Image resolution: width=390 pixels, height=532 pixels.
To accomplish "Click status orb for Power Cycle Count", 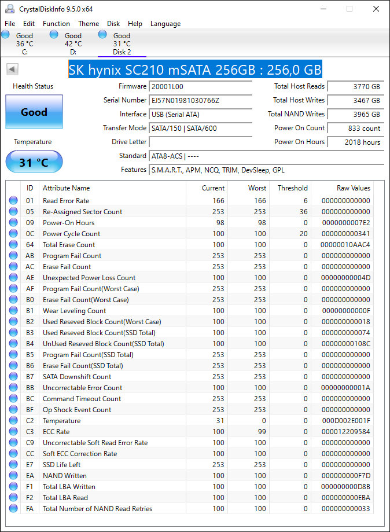I will pyautogui.click(x=13, y=233).
